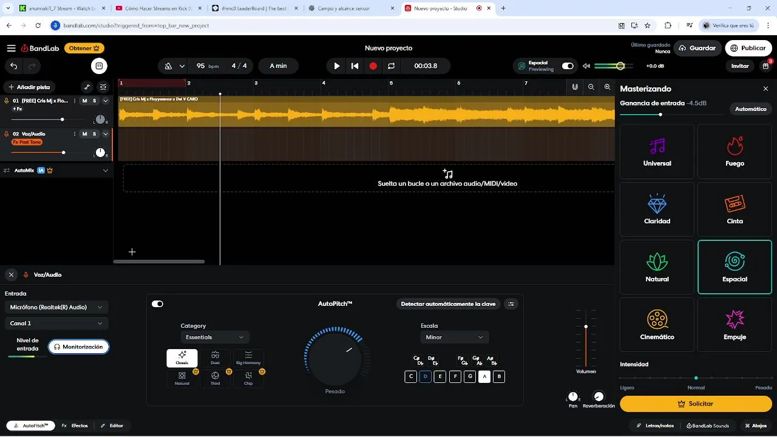Switch to the Editor tab
The width and height of the screenshot is (777, 437).
pyautogui.click(x=112, y=425)
